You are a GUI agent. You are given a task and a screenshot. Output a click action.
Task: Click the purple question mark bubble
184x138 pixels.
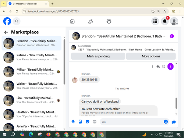(170, 67)
